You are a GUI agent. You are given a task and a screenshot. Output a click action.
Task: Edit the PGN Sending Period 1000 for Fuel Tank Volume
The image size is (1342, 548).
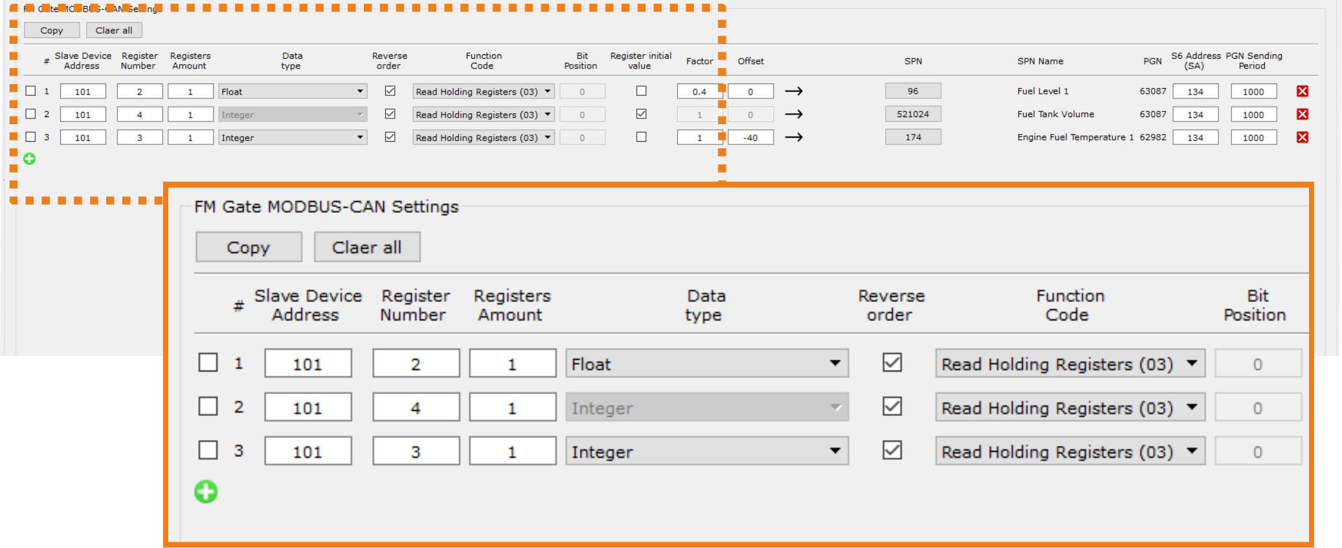pos(1253,115)
